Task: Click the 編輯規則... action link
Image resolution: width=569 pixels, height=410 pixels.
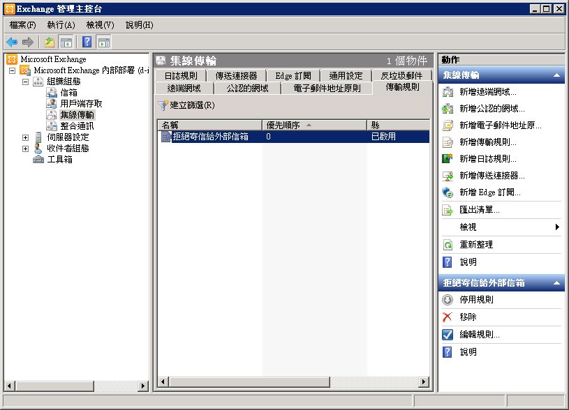Action: point(480,335)
